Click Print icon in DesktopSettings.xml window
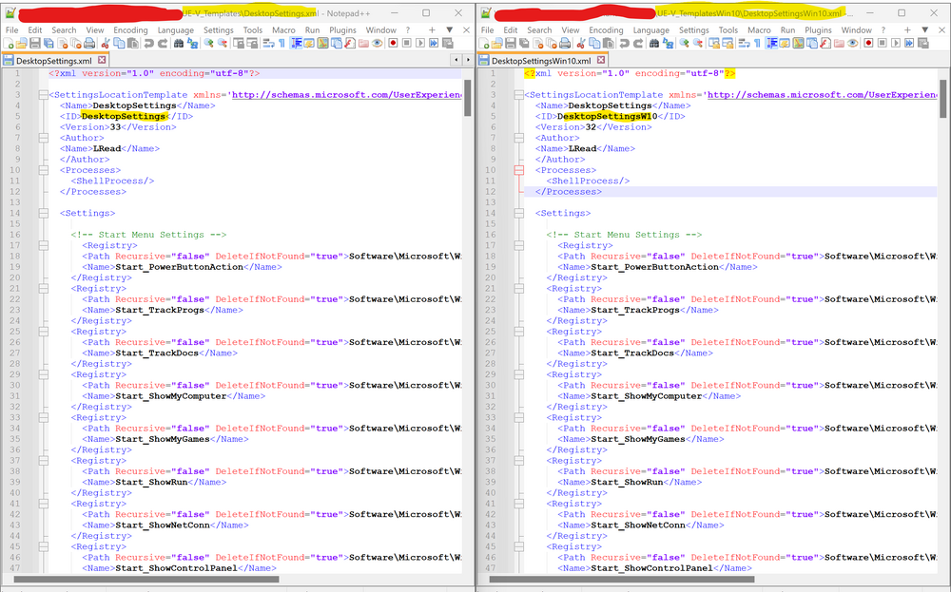 pos(89,43)
